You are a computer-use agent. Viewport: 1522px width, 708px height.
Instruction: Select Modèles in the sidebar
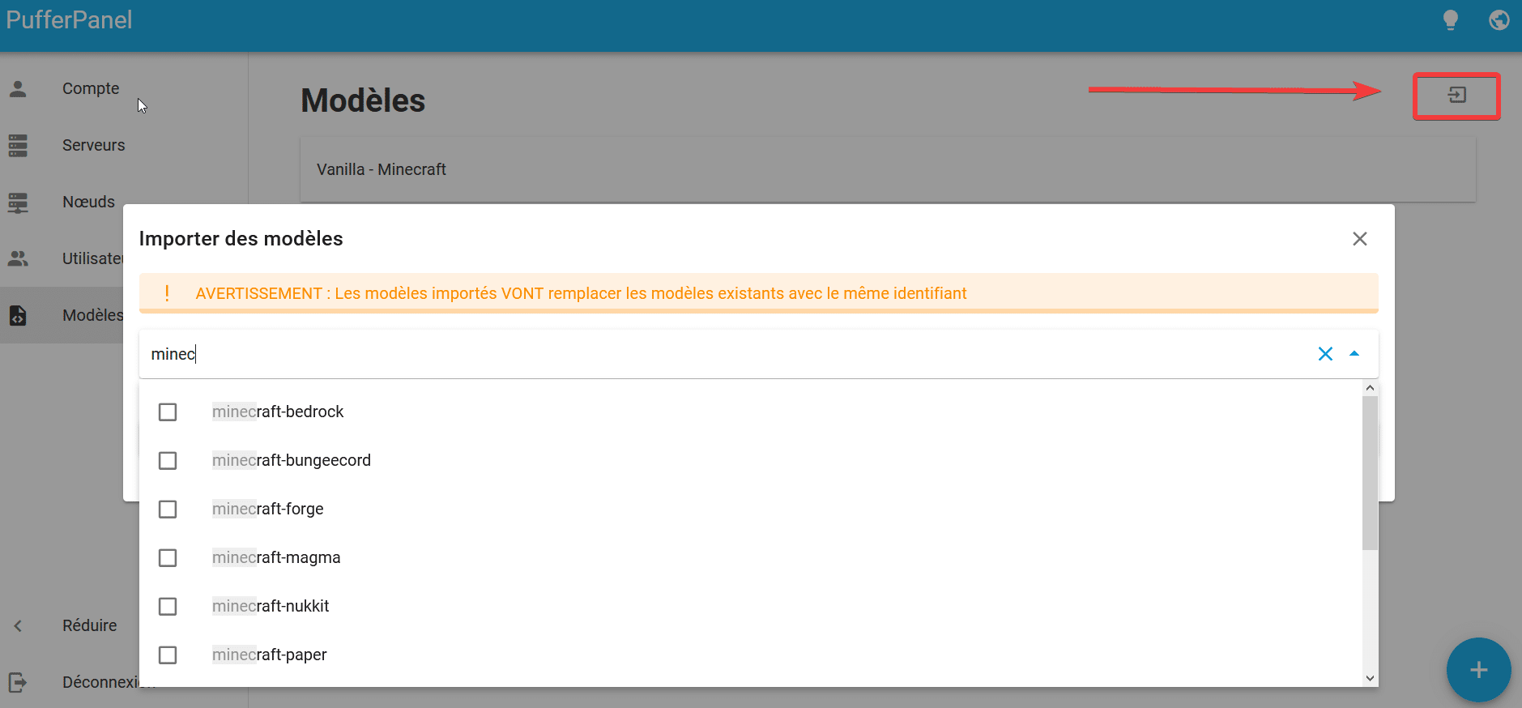click(x=92, y=315)
